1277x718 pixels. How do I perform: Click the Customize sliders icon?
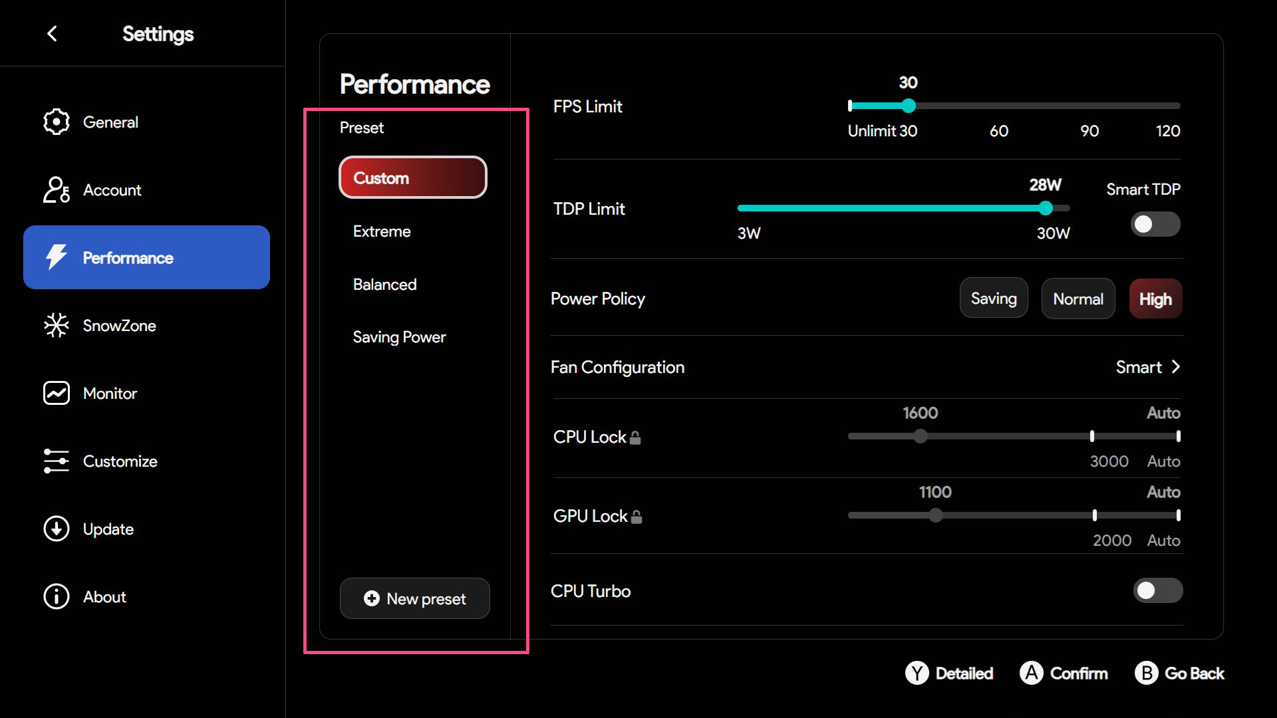tap(57, 461)
